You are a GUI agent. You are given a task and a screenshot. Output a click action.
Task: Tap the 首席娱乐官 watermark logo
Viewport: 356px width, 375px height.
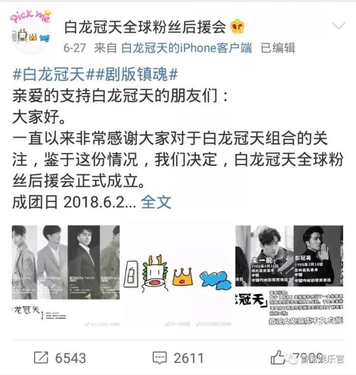[x=316, y=359]
